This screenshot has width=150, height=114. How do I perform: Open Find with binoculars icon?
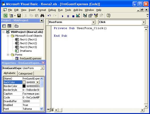pyautogui.click(x=42, y=16)
